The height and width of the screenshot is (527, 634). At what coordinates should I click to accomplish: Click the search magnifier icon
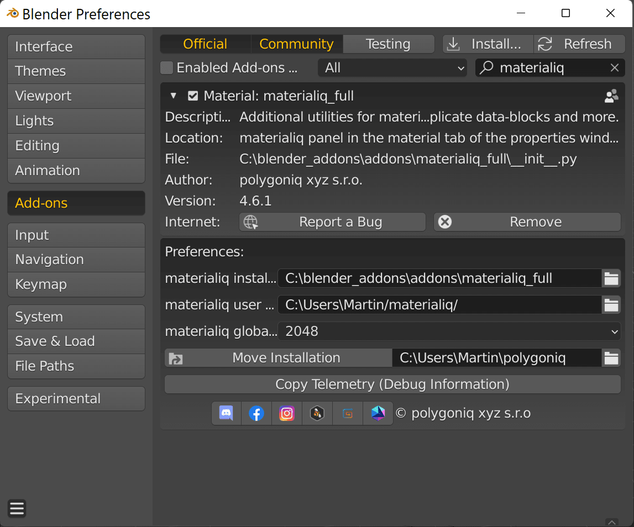(486, 67)
